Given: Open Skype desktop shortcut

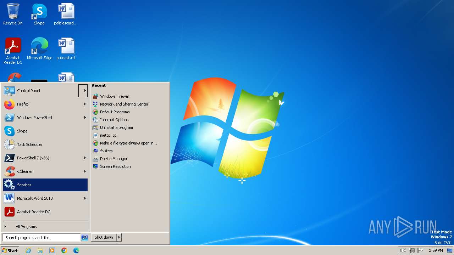Looking at the screenshot, I should pyautogui.click(x=39, y=14).
